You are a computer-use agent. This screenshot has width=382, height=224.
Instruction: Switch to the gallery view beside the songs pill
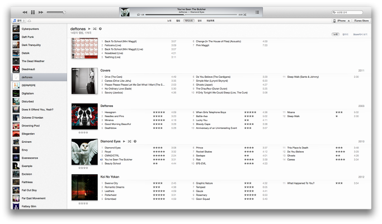pyautogui.click(x=345, y=34)
